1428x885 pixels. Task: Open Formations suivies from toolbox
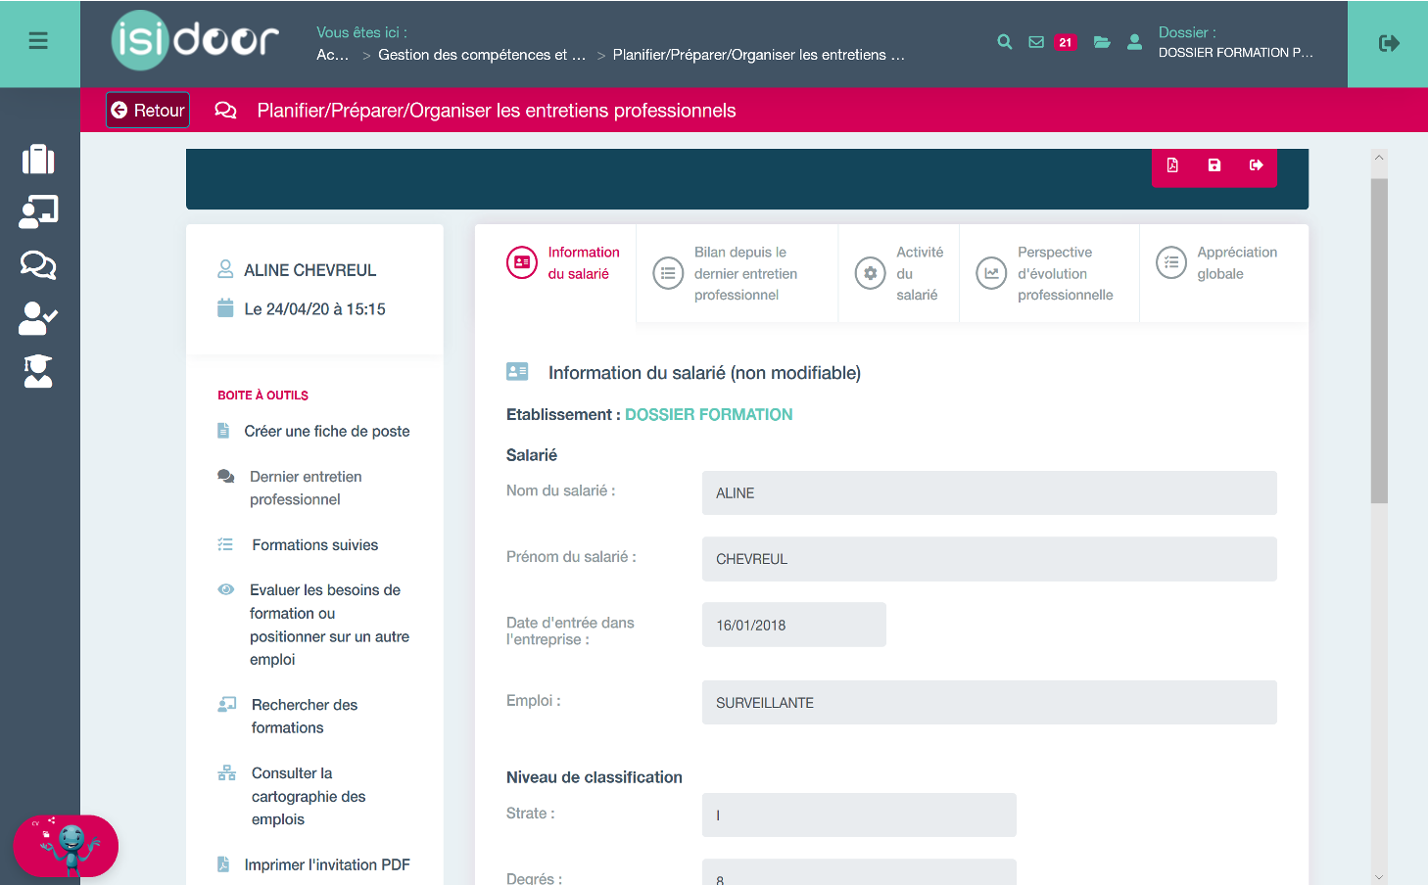point(314,545)
